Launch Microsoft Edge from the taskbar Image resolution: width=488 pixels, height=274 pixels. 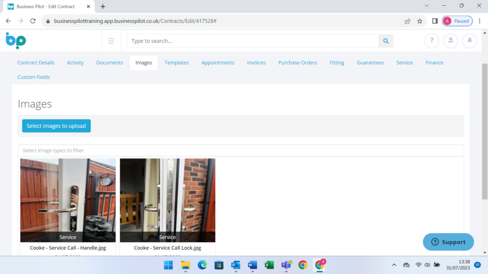click(202, 265)
